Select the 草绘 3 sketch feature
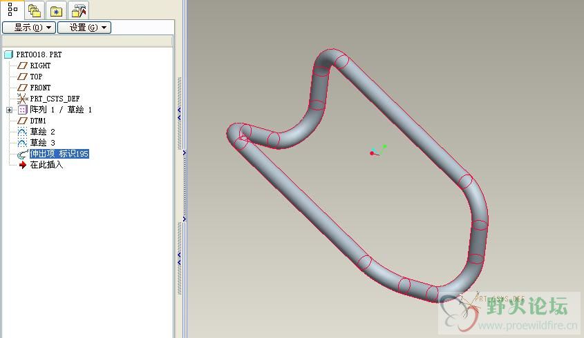584x338 pixels. tap(42, 143)
